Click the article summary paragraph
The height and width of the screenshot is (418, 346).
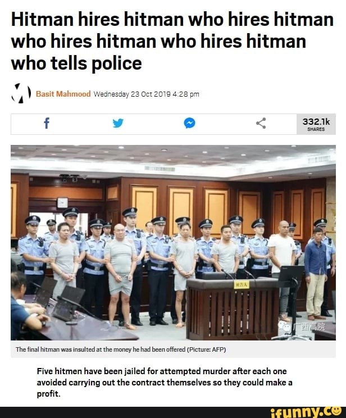click(165, 382)
